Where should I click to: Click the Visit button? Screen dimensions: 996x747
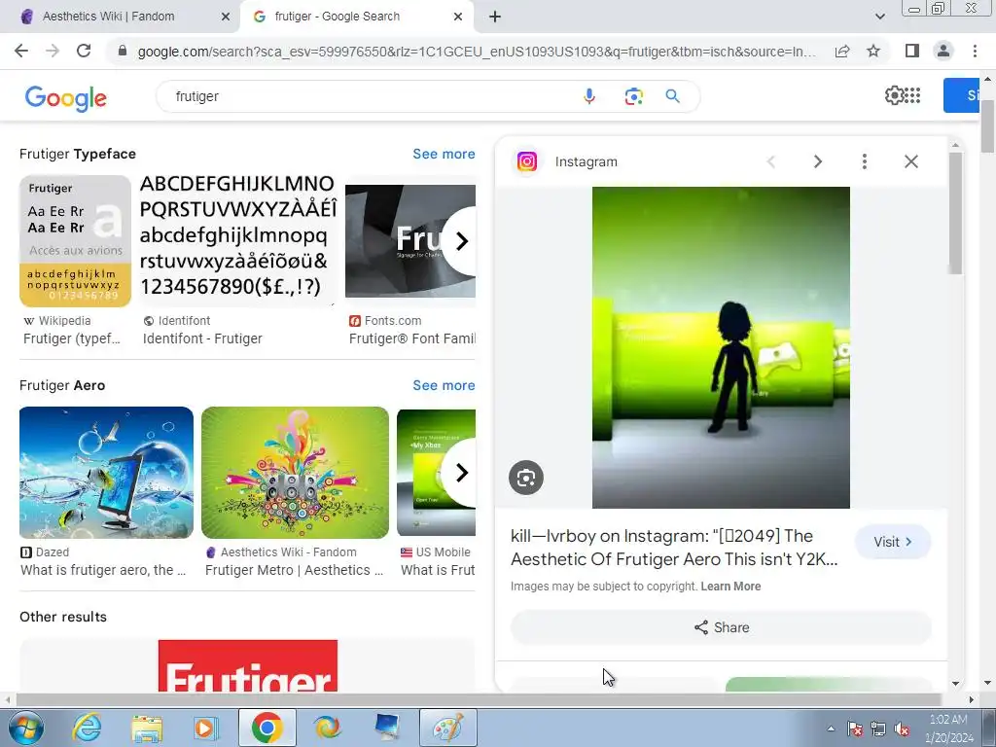pos(893,542)
